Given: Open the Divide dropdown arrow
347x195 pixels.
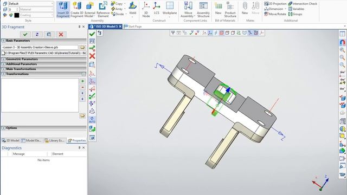Looking at the screenshot, I should (126, 14).
